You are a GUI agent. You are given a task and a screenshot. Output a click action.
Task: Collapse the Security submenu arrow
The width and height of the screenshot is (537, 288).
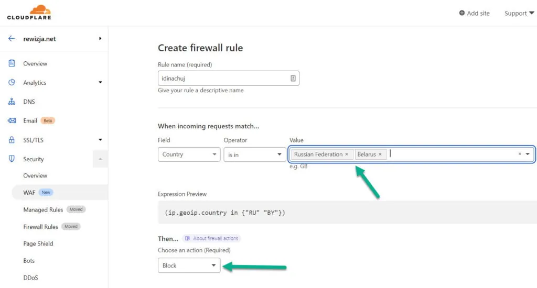(100, 159)
